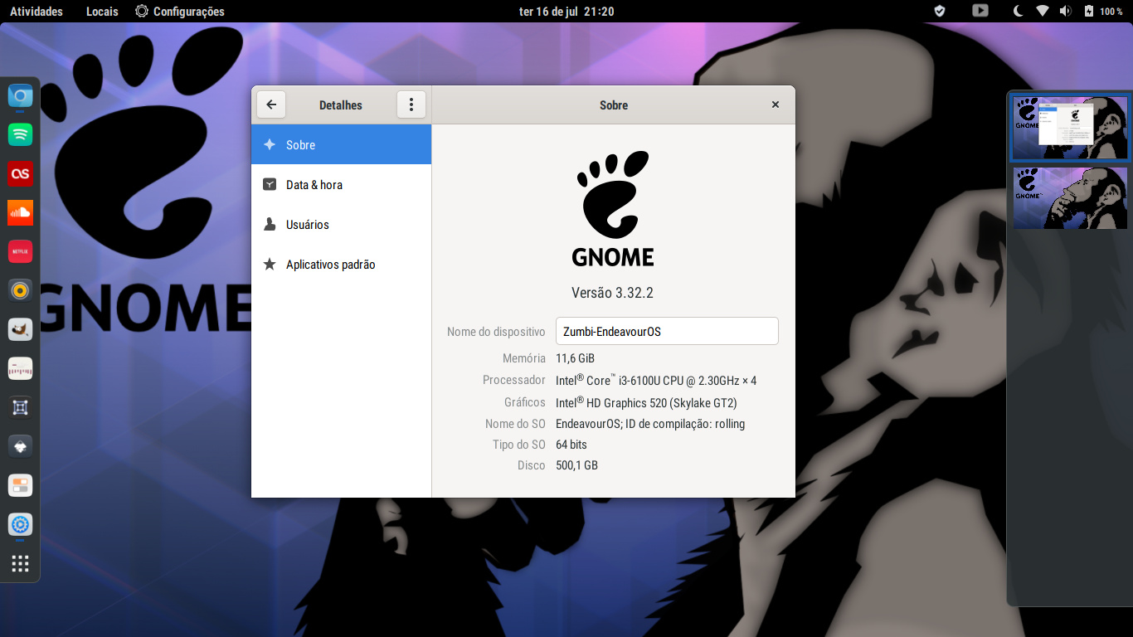Click the device name field Zumbi-EndeavourOS
This screenshot has width=1133, height=637.
[x=667, y=331]
